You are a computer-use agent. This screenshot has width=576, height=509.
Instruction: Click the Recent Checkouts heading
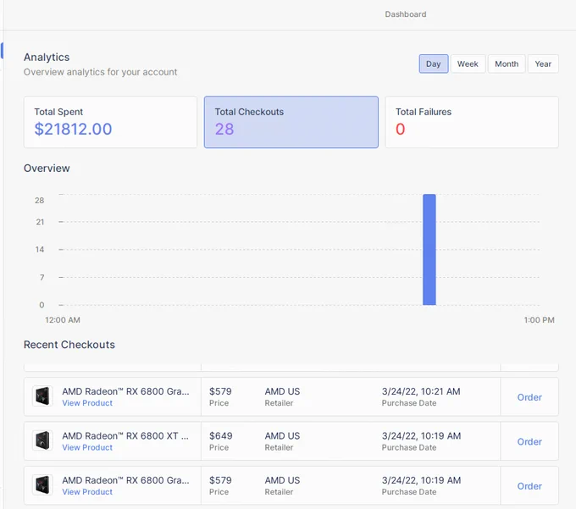(69, 345)
